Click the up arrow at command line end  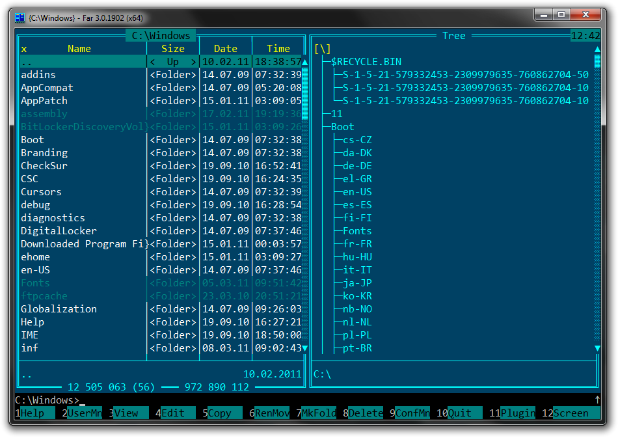[x=597, y=400]
